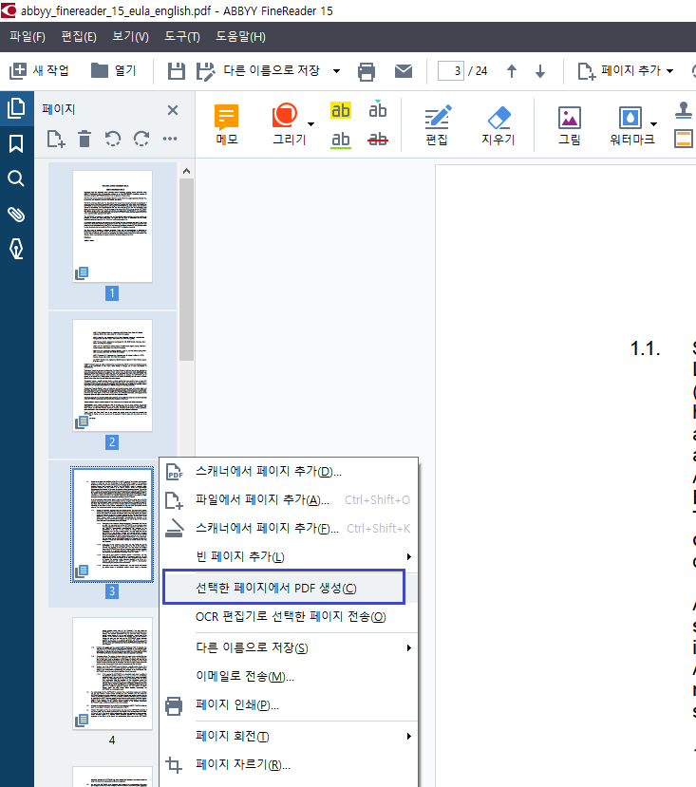Expand 빈 페이지 추가(L) submenu
Image resolution: width=696 pixels, height=787 pixels.
289,556
